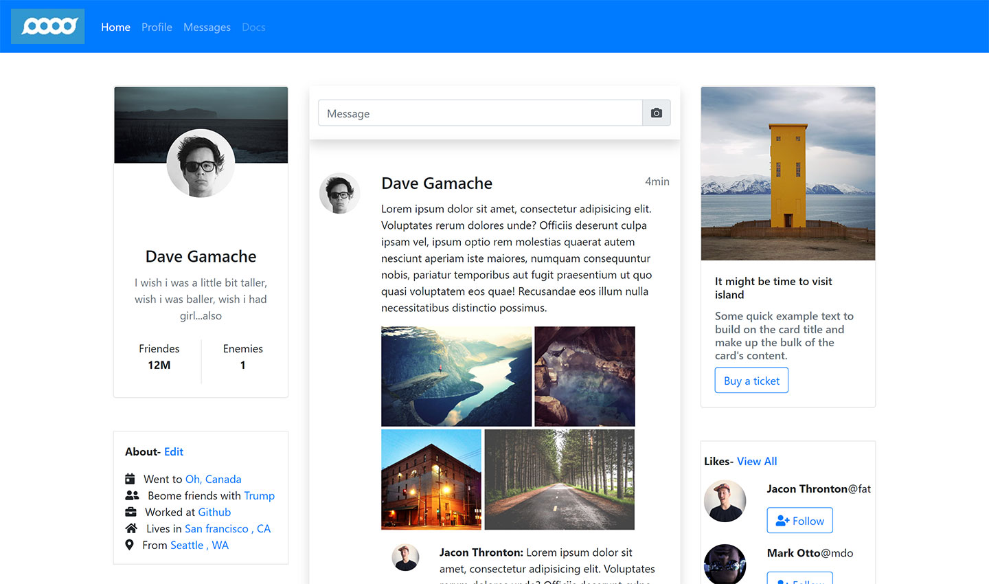Click Dave Gamache's profile card avatar
The image size is (989, 584).
coord(201,164)
